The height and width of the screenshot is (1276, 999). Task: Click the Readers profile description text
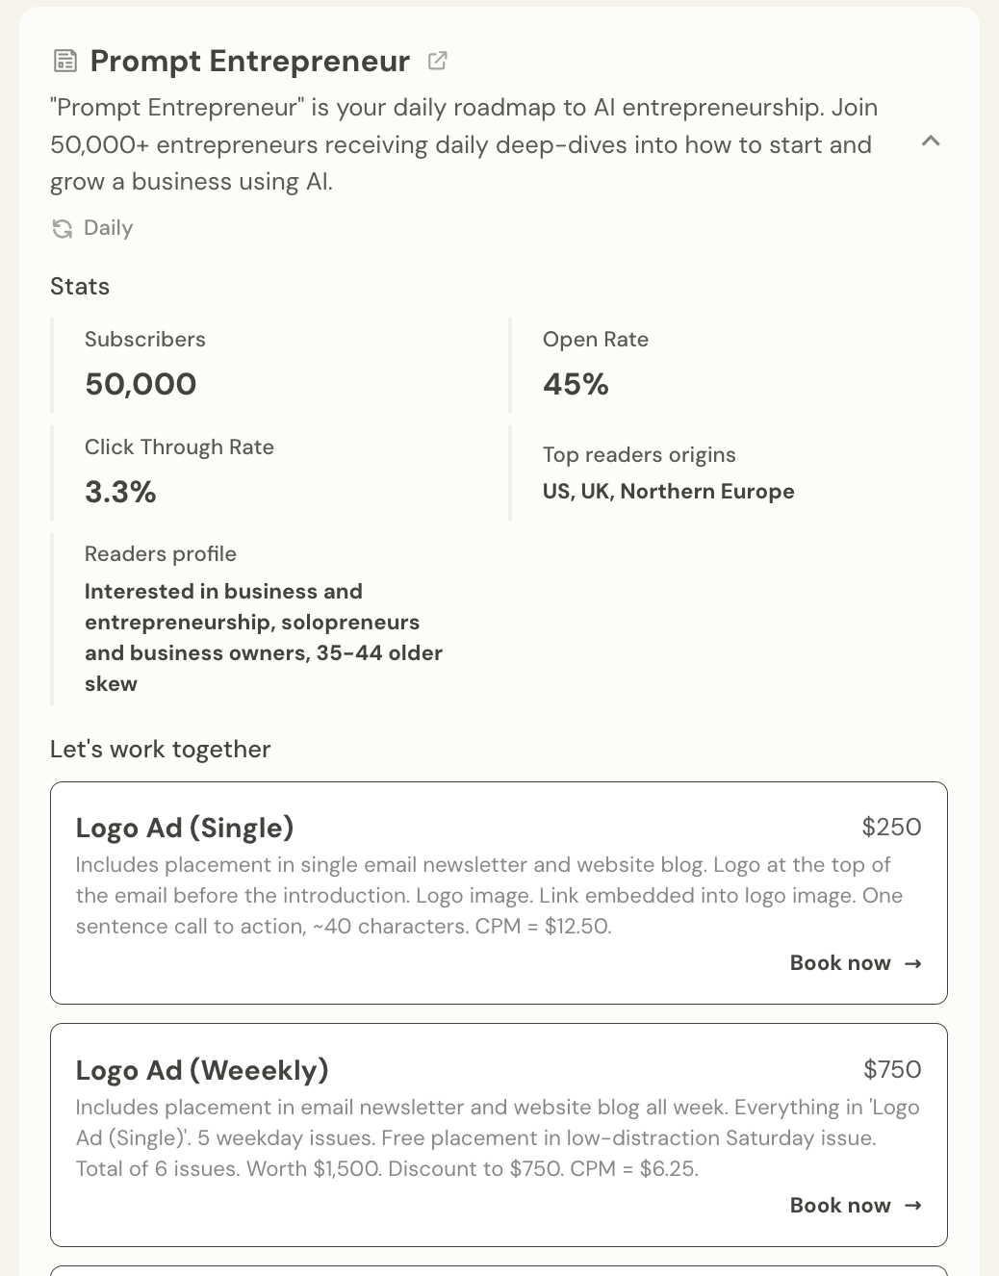click(x=263, y=637)
